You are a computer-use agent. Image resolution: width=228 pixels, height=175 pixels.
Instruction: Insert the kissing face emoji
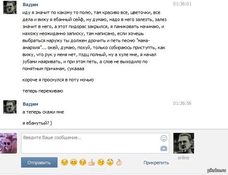[x=83, y=162]
